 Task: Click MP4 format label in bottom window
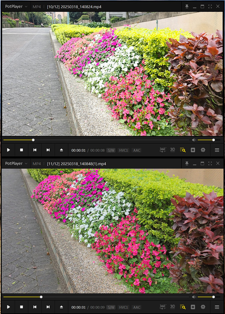[37, 164]
